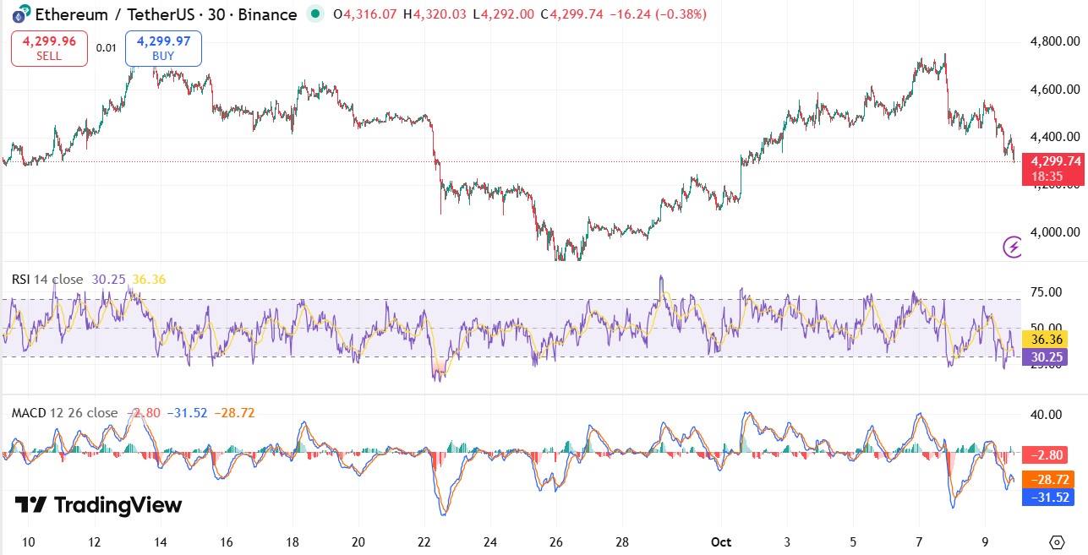
Task: Click the red MACD histogram tag -2.80
Action: coord(1047,455)
